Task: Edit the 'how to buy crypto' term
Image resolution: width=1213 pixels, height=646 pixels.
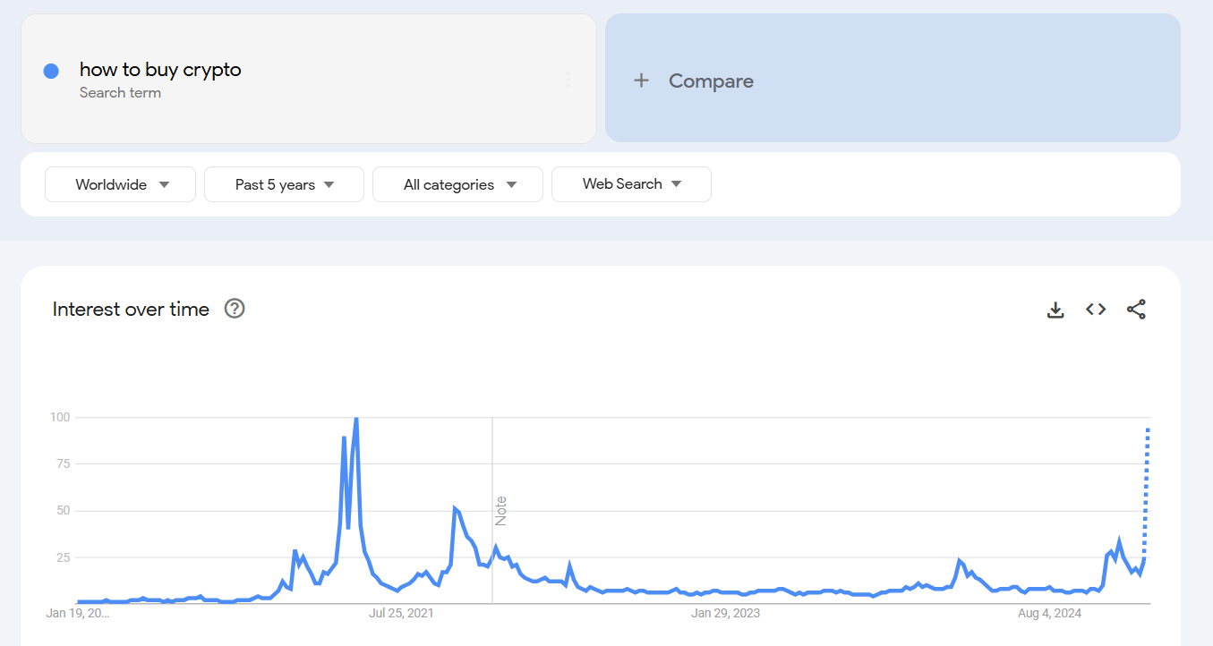Action: [x=160, y=70]
